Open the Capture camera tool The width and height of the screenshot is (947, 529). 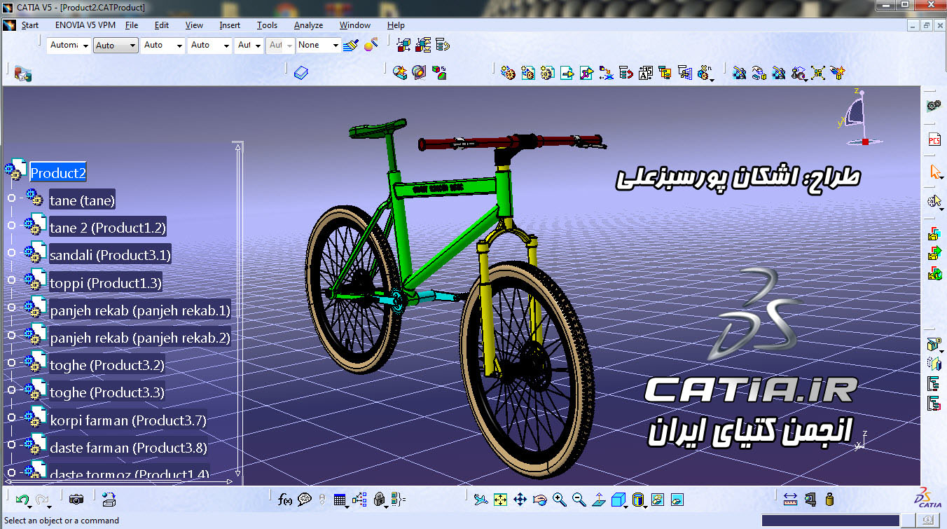pos(76,499)
